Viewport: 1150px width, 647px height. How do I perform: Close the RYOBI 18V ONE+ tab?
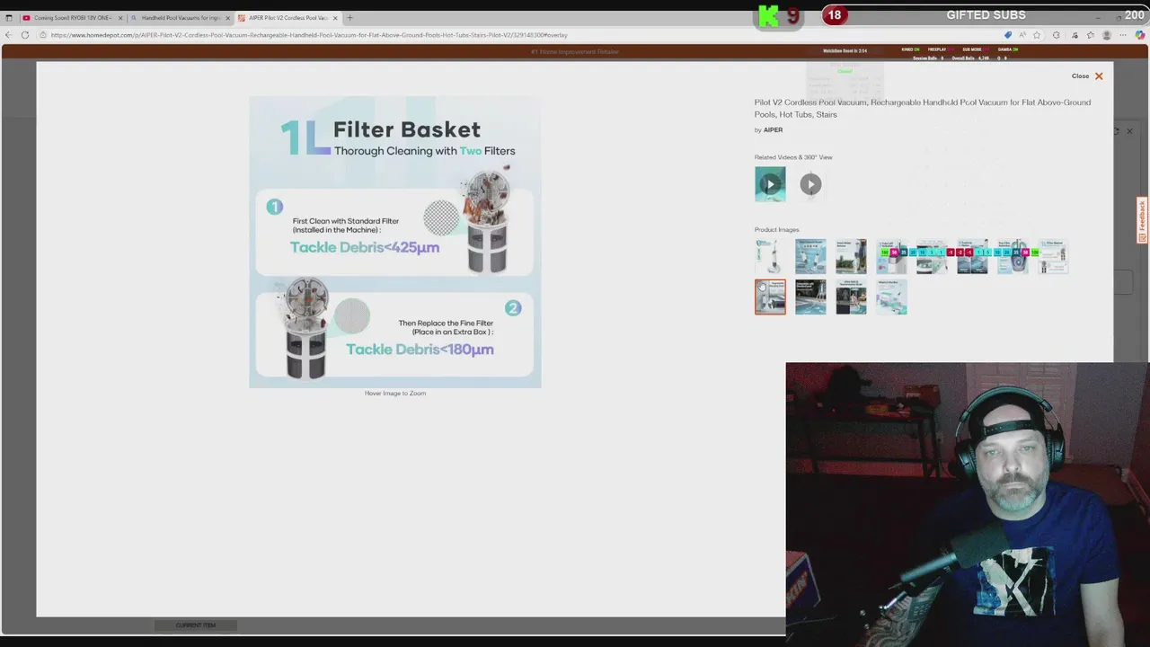point(120,18)
